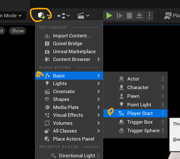The height and width of the screenshot is (159, 180).
Task: Grab the drag handle beside Directional Light
Action: pyautogui.click(x=98, y=156)
